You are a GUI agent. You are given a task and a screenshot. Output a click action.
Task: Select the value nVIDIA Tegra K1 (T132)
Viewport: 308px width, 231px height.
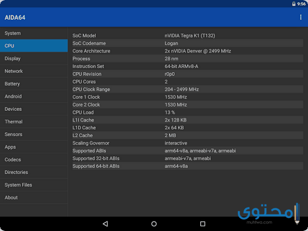click(190, 36)
